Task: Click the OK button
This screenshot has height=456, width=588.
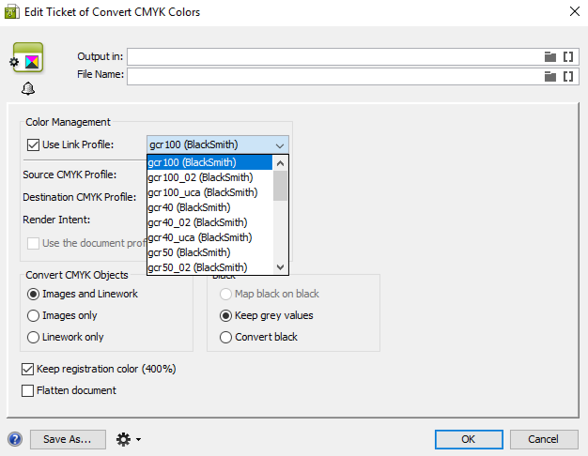Action: [x=469, y=439]
